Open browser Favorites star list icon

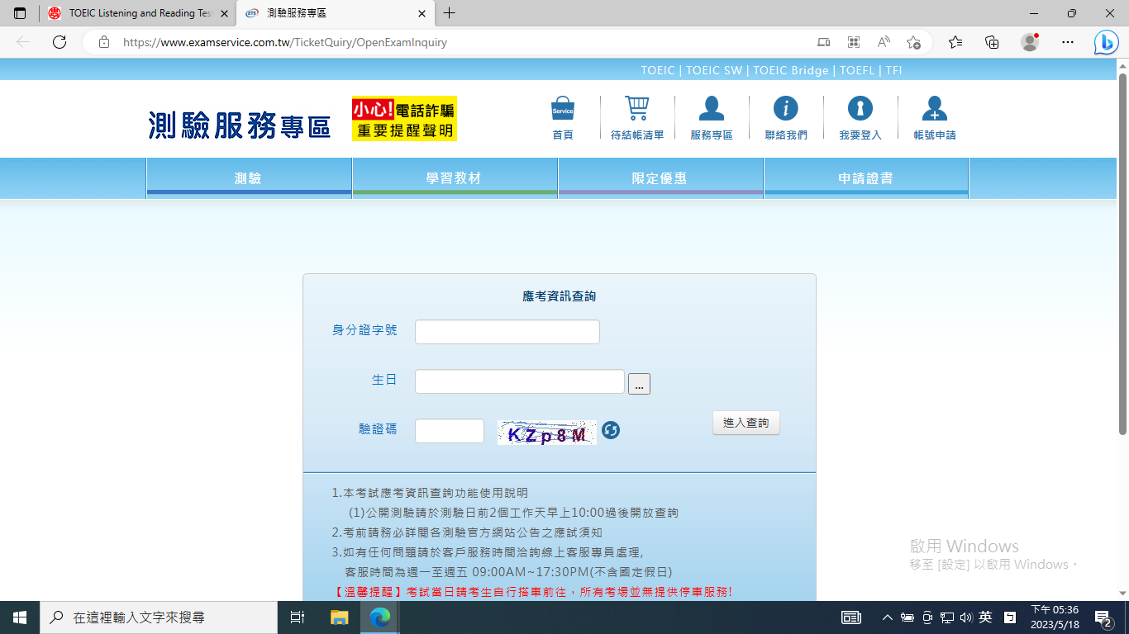(x=955, y=42)
